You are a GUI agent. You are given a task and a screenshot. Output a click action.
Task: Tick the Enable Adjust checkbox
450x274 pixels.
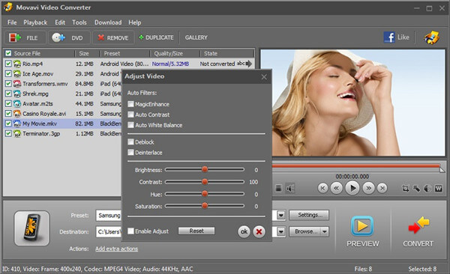[x=130, y=231]
